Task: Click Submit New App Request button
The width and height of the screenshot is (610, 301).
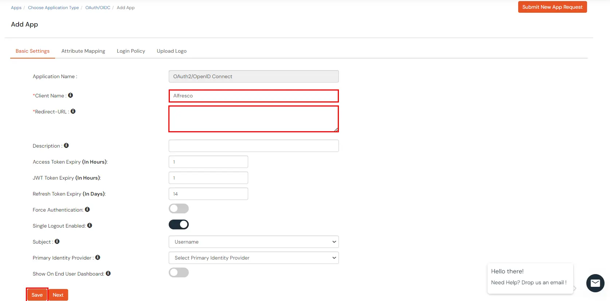Action: click(552, 7)
